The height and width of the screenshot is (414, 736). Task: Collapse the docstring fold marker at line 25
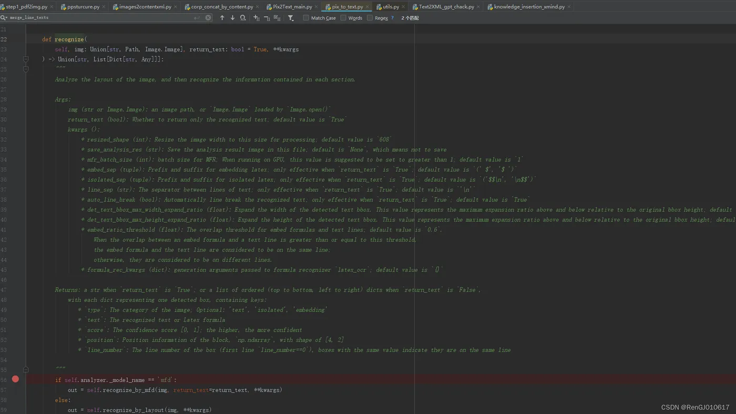tap(26, 69)
